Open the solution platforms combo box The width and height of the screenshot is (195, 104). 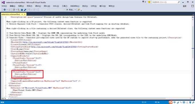[x=57, y=10]
